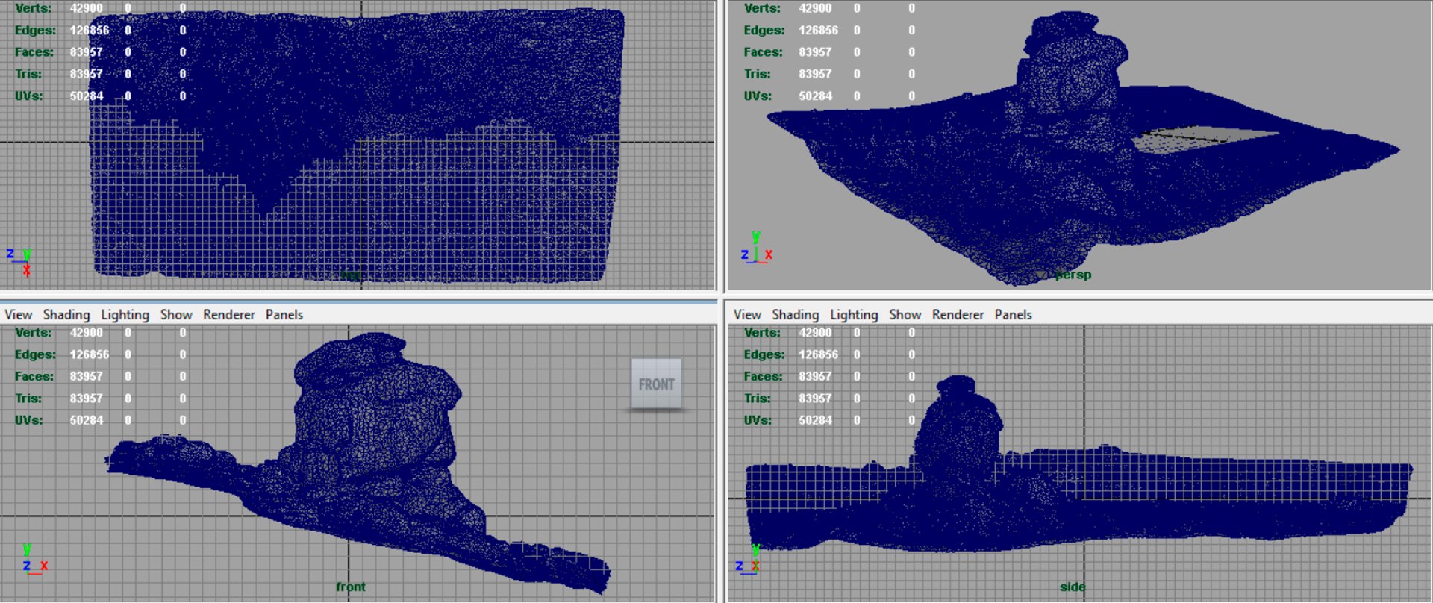
Task: Click the "Faces:" label in the top viewport
Action: pos(34,52)
